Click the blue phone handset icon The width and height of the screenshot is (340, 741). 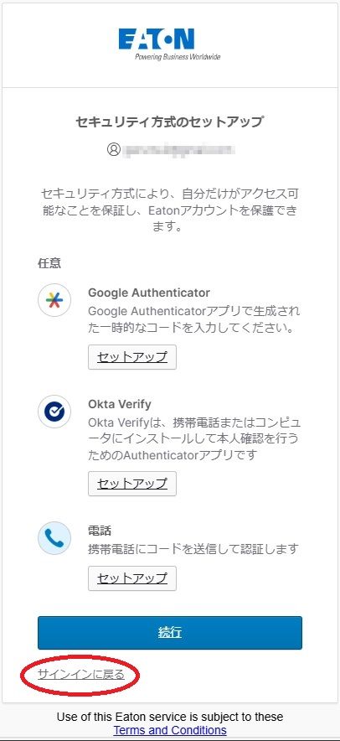click(54, 538)
